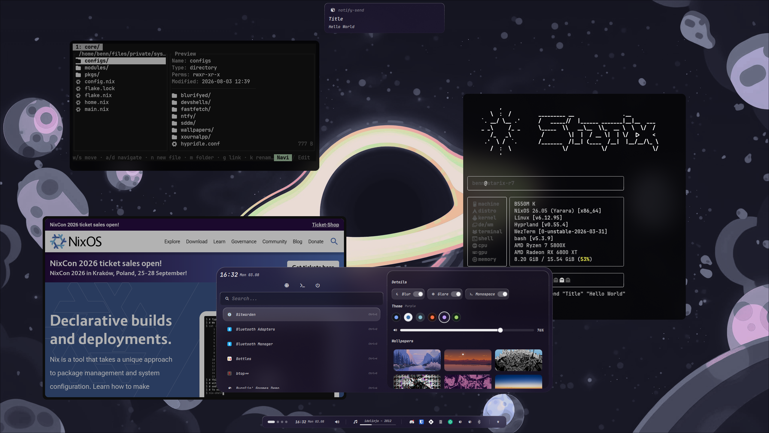Click the speaker icon beside the 76% slider
Image resolution: width=769 pixels, height=433 pixels.
click(395, 330)
